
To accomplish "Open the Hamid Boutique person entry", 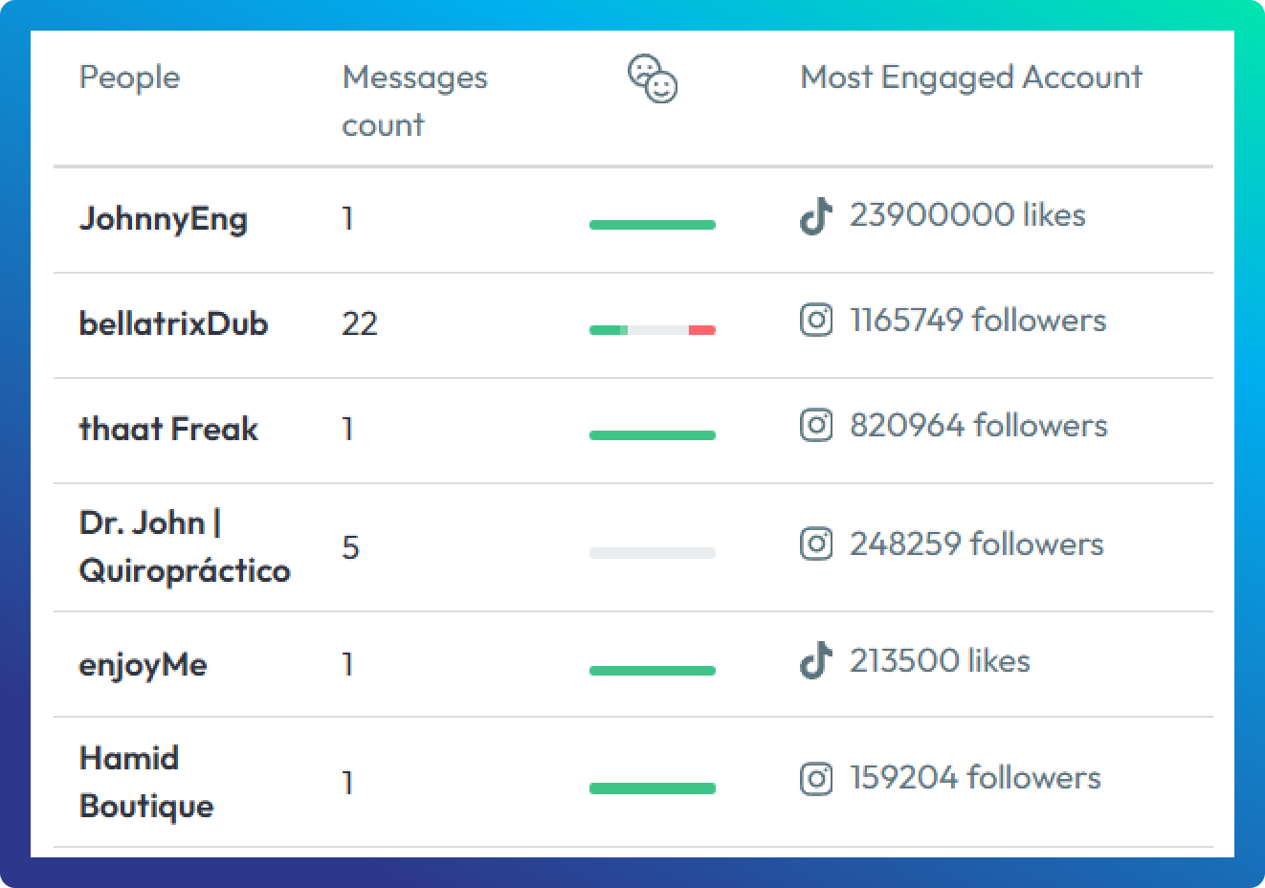I will point(145,782).
